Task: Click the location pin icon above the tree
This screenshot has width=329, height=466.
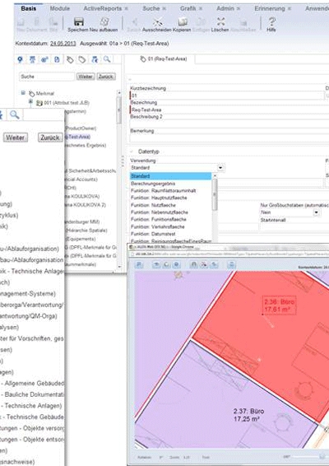Action: pyautogui.click(x=21, y=60)
